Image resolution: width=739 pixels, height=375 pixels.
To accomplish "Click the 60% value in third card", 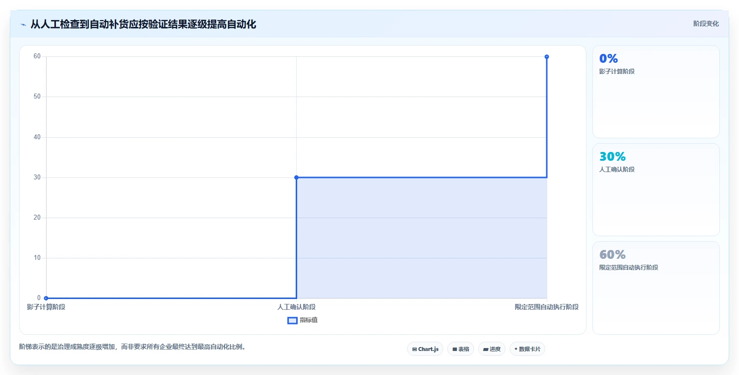I will 612,255.
